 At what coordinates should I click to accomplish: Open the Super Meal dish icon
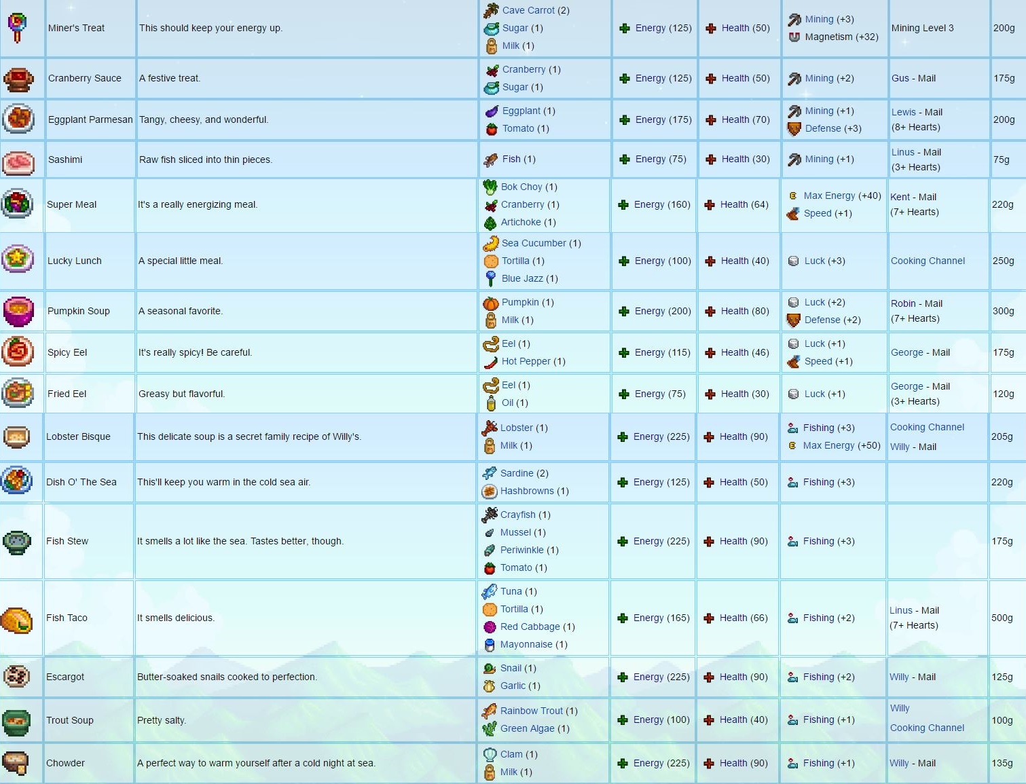tap(17, 204)
